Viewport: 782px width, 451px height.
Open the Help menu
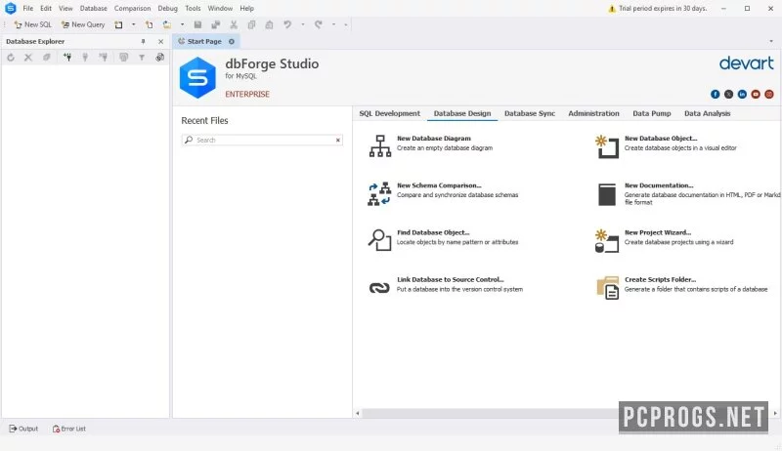click(x=246, y=9)
